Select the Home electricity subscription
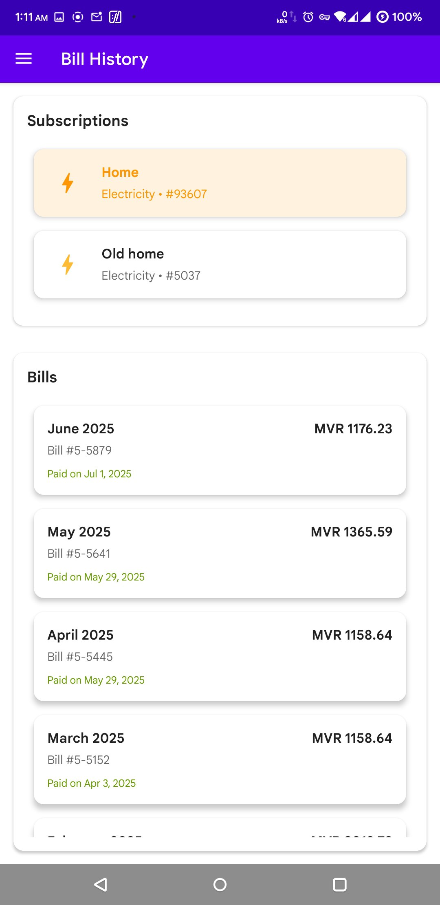The width and height of the screenshot is (440, 905). pyautogui.click(x=220, y=183)
